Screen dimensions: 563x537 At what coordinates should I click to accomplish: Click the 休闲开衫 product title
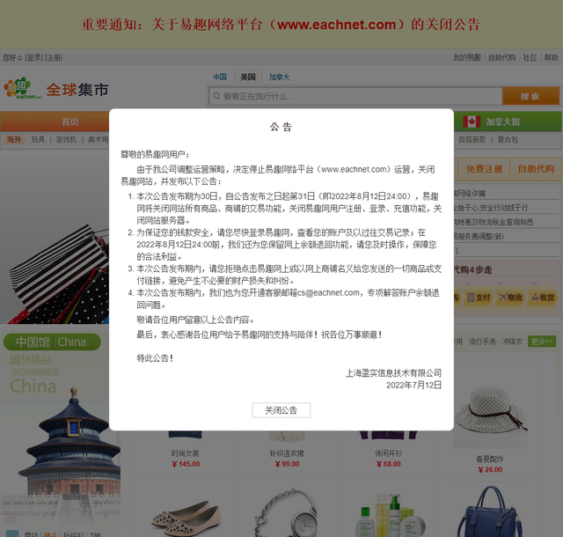pos(388,453)
